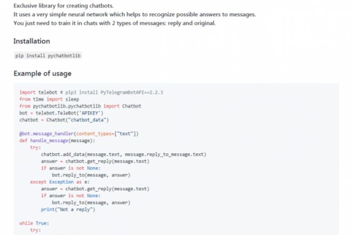The image size is (353, 235).
Task: Click the Installation heading
Action: click(x=31, y=41)
